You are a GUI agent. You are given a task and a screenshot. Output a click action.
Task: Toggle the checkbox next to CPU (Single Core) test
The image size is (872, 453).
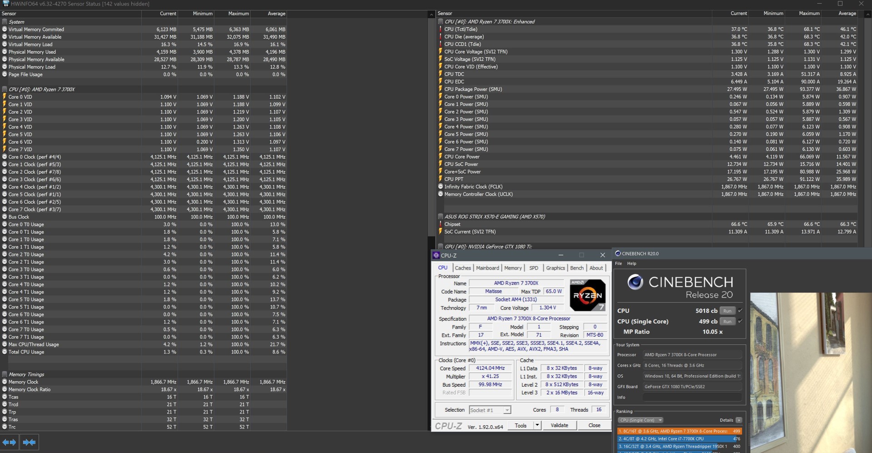740,321
